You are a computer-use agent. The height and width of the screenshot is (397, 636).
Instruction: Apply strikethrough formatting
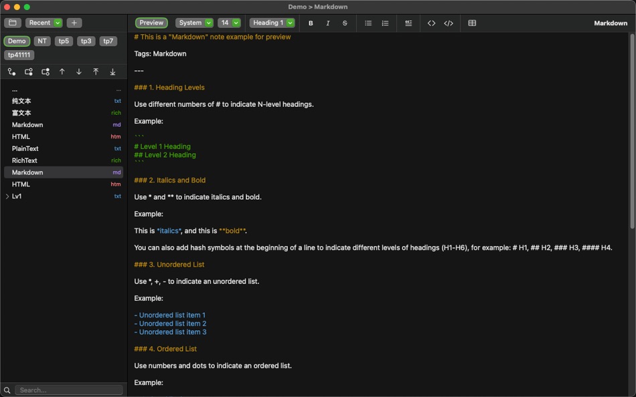tap(345, 23)
